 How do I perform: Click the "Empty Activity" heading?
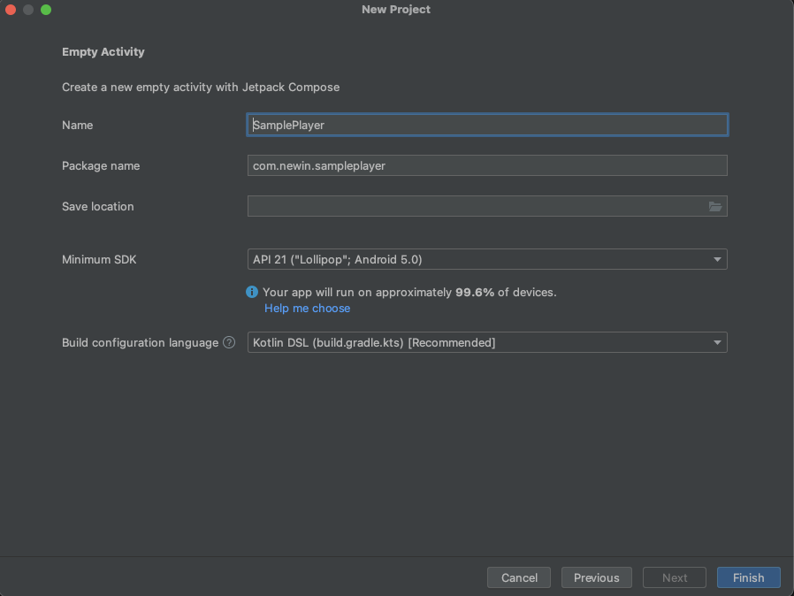(x=103, y=52)
